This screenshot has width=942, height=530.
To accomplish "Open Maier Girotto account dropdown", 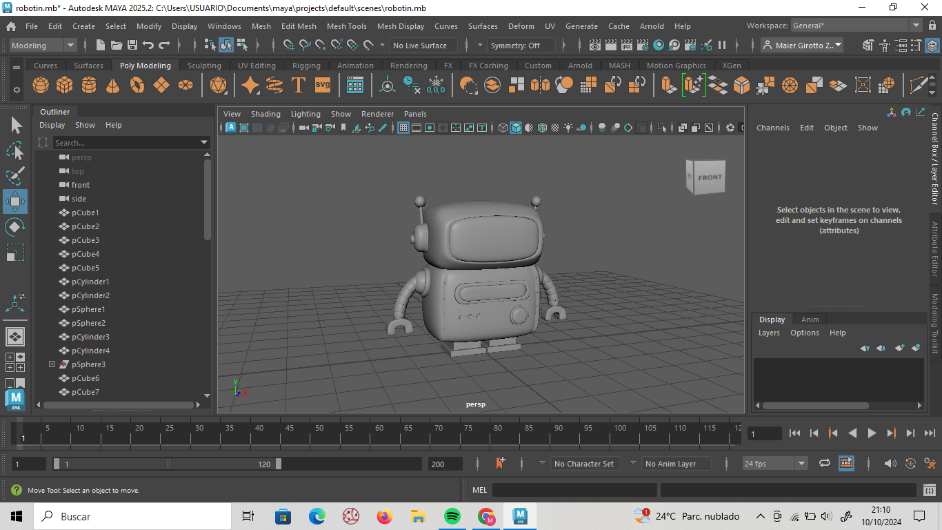I will pos(803,46).
